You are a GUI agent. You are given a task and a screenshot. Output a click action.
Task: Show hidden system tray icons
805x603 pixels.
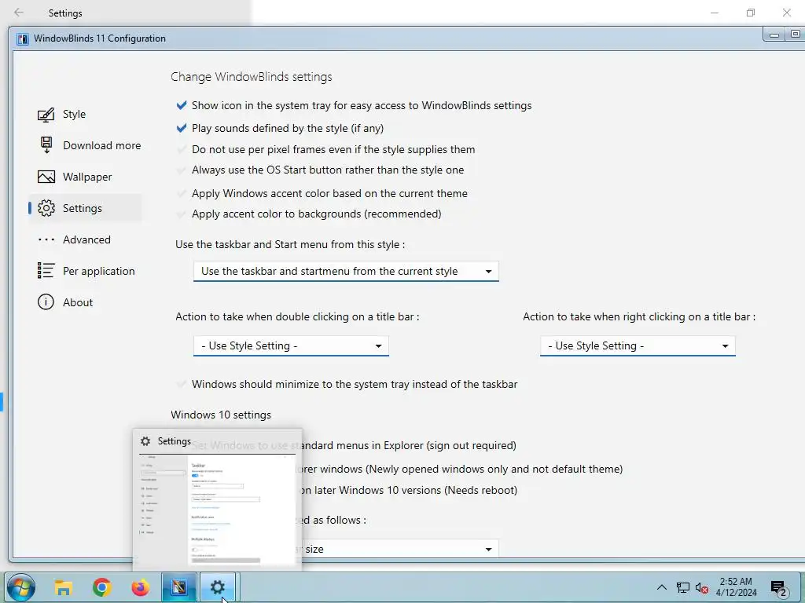662,587
